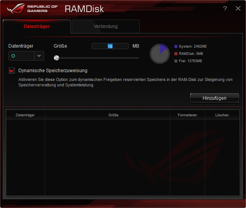246x208 pixels.
Task: Click the 'Dynamische Speicherzuweisung' label text
Action: tap(53, 71)
